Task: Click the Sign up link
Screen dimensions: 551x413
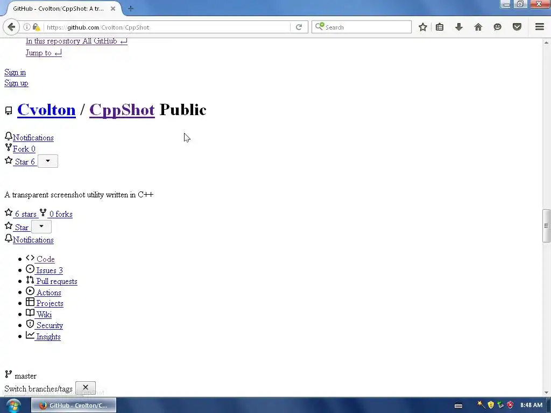Action: tap(16, 83)
